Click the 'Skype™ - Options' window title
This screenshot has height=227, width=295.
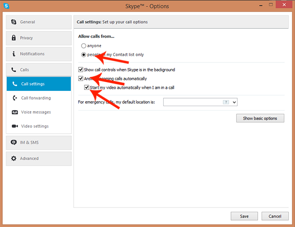(147, 6)
